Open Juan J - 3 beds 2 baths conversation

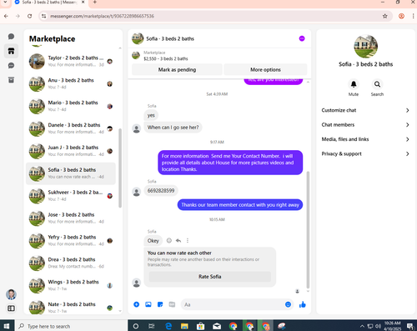(71, 151)
